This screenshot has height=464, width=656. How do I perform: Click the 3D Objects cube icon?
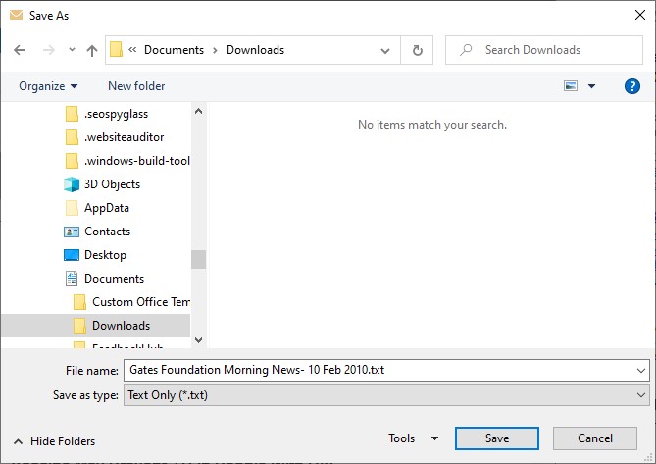(72, 184)
